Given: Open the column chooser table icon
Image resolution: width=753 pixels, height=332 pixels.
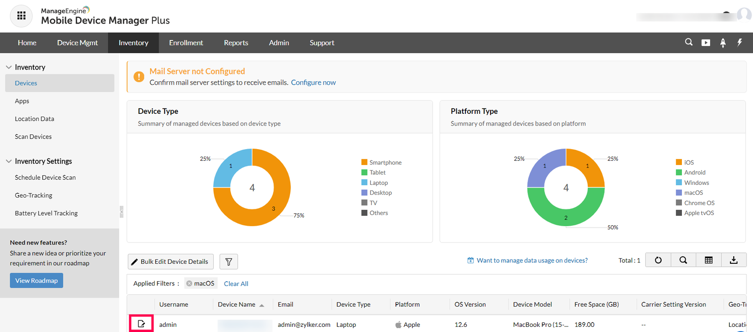Looking at the screenshot, I should pyautogui.click(x=709, y=260).
